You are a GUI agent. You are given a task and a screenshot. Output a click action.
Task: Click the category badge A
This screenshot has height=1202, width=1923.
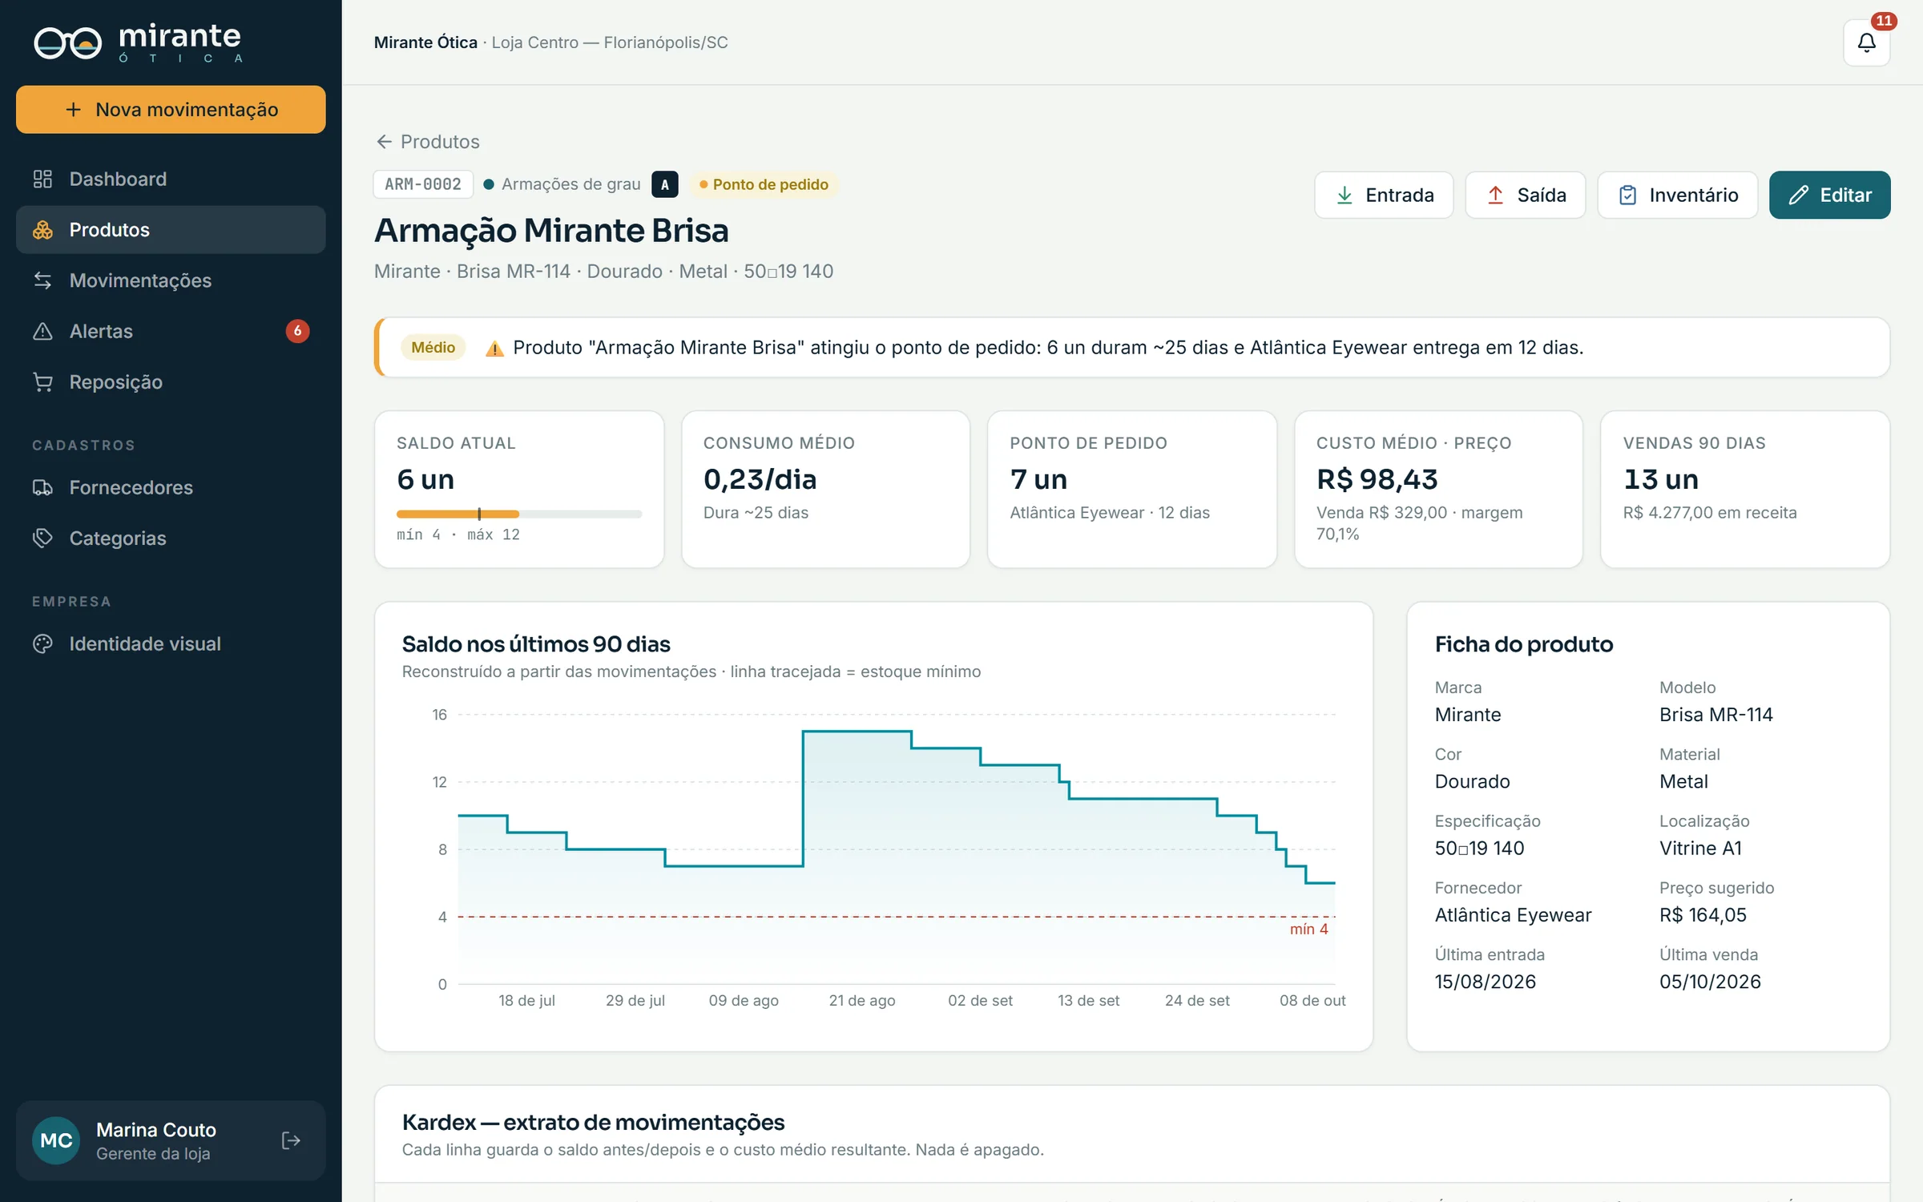click(x=664, y=184)
